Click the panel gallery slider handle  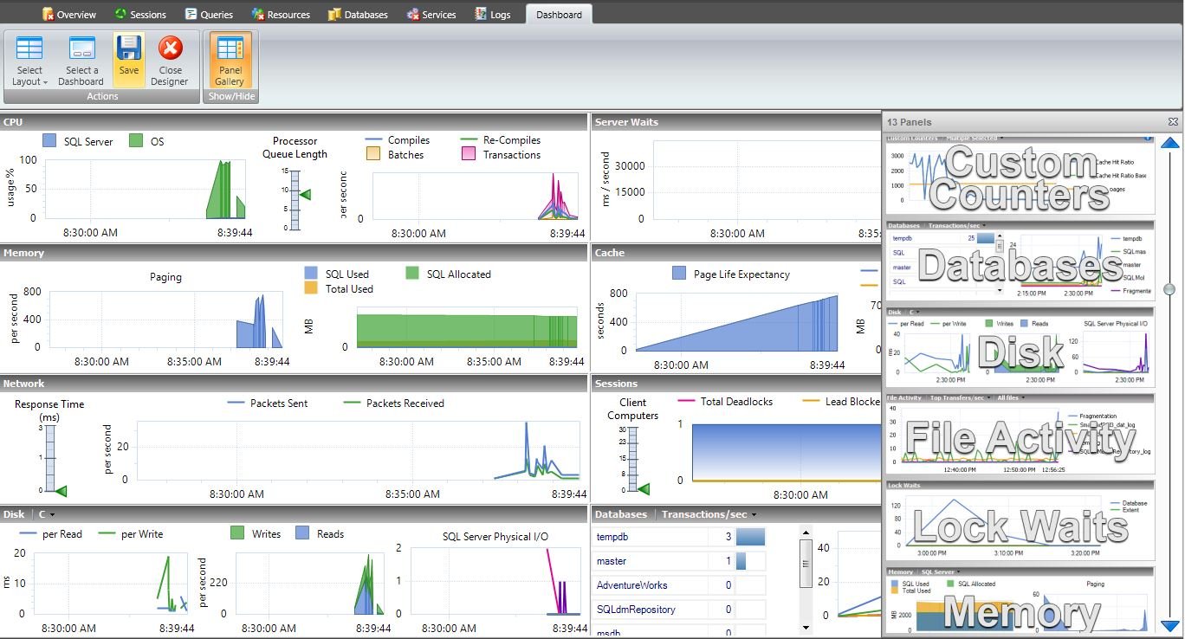tap(1170, 289)
